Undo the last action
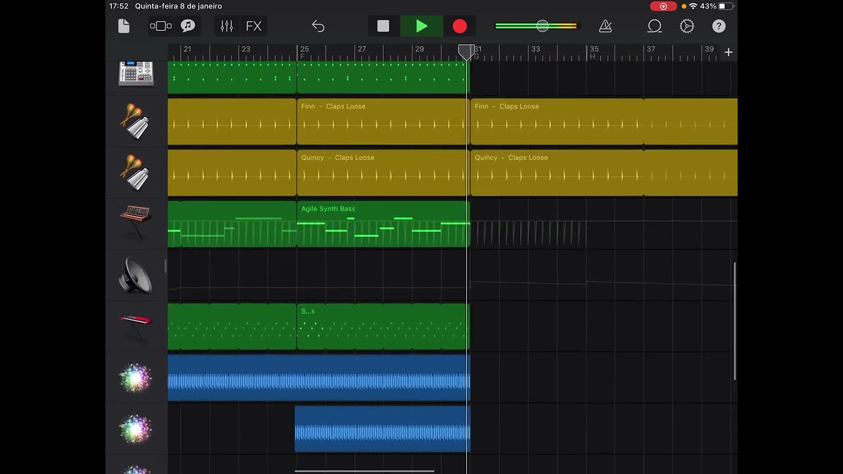 [318, 26]
